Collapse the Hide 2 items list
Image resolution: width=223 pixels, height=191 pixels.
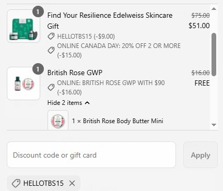pyautogui.click(x=68, y=103)
